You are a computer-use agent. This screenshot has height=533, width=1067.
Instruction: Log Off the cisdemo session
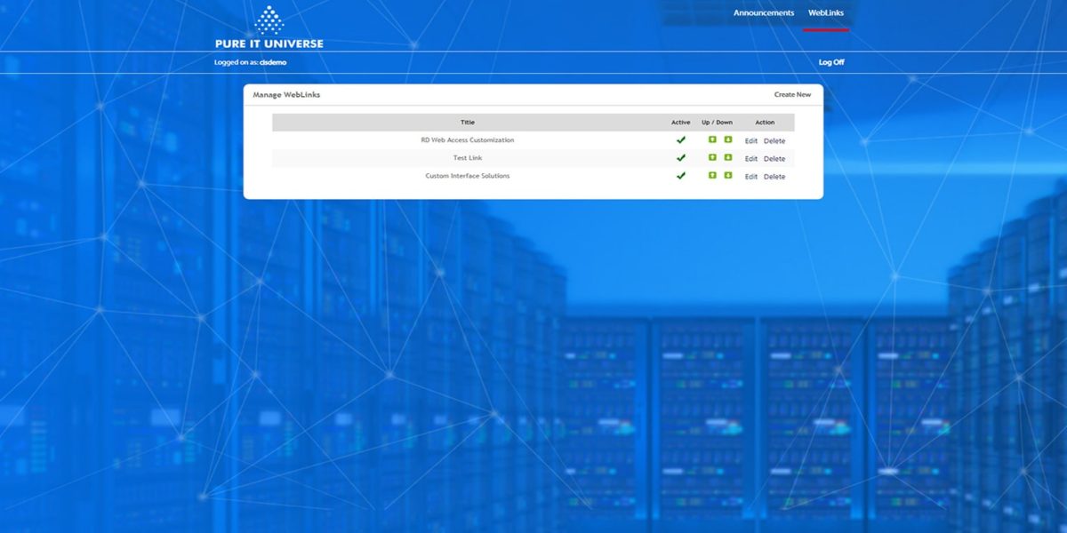(831, 61)
